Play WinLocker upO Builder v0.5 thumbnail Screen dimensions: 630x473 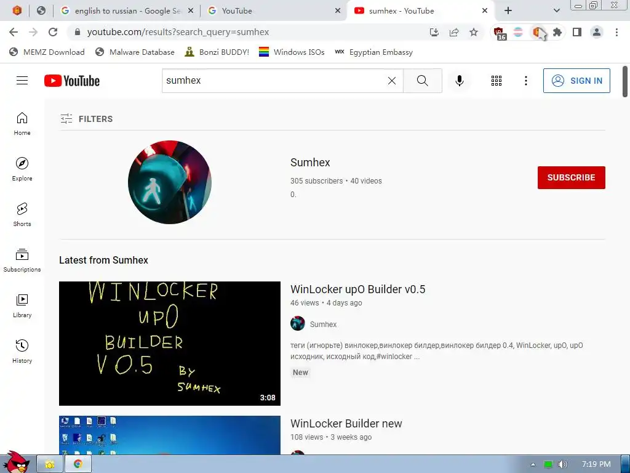pyautogui.click(x=170, y=344)
